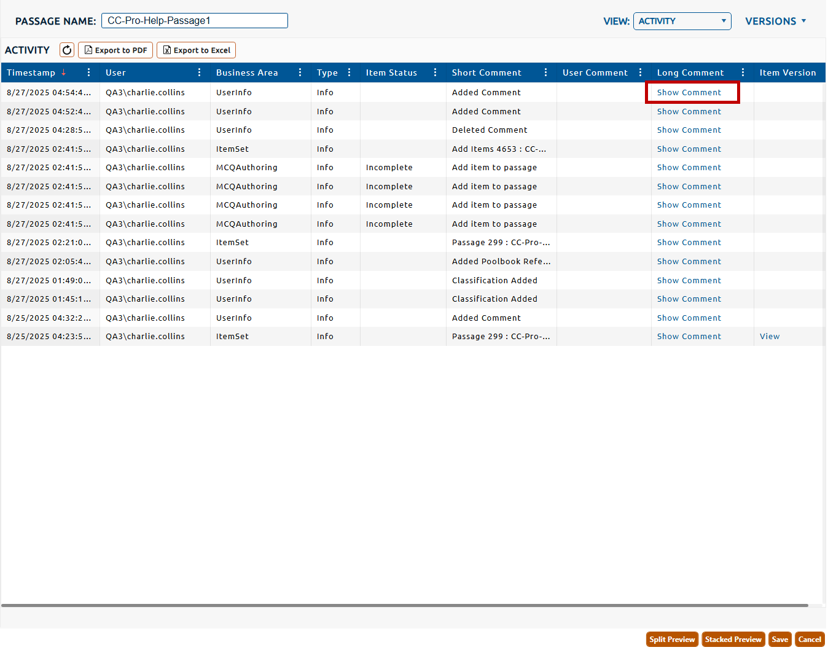The image size is (828, 650).
Task: Open Type column options menu
Action: point(350,72)
